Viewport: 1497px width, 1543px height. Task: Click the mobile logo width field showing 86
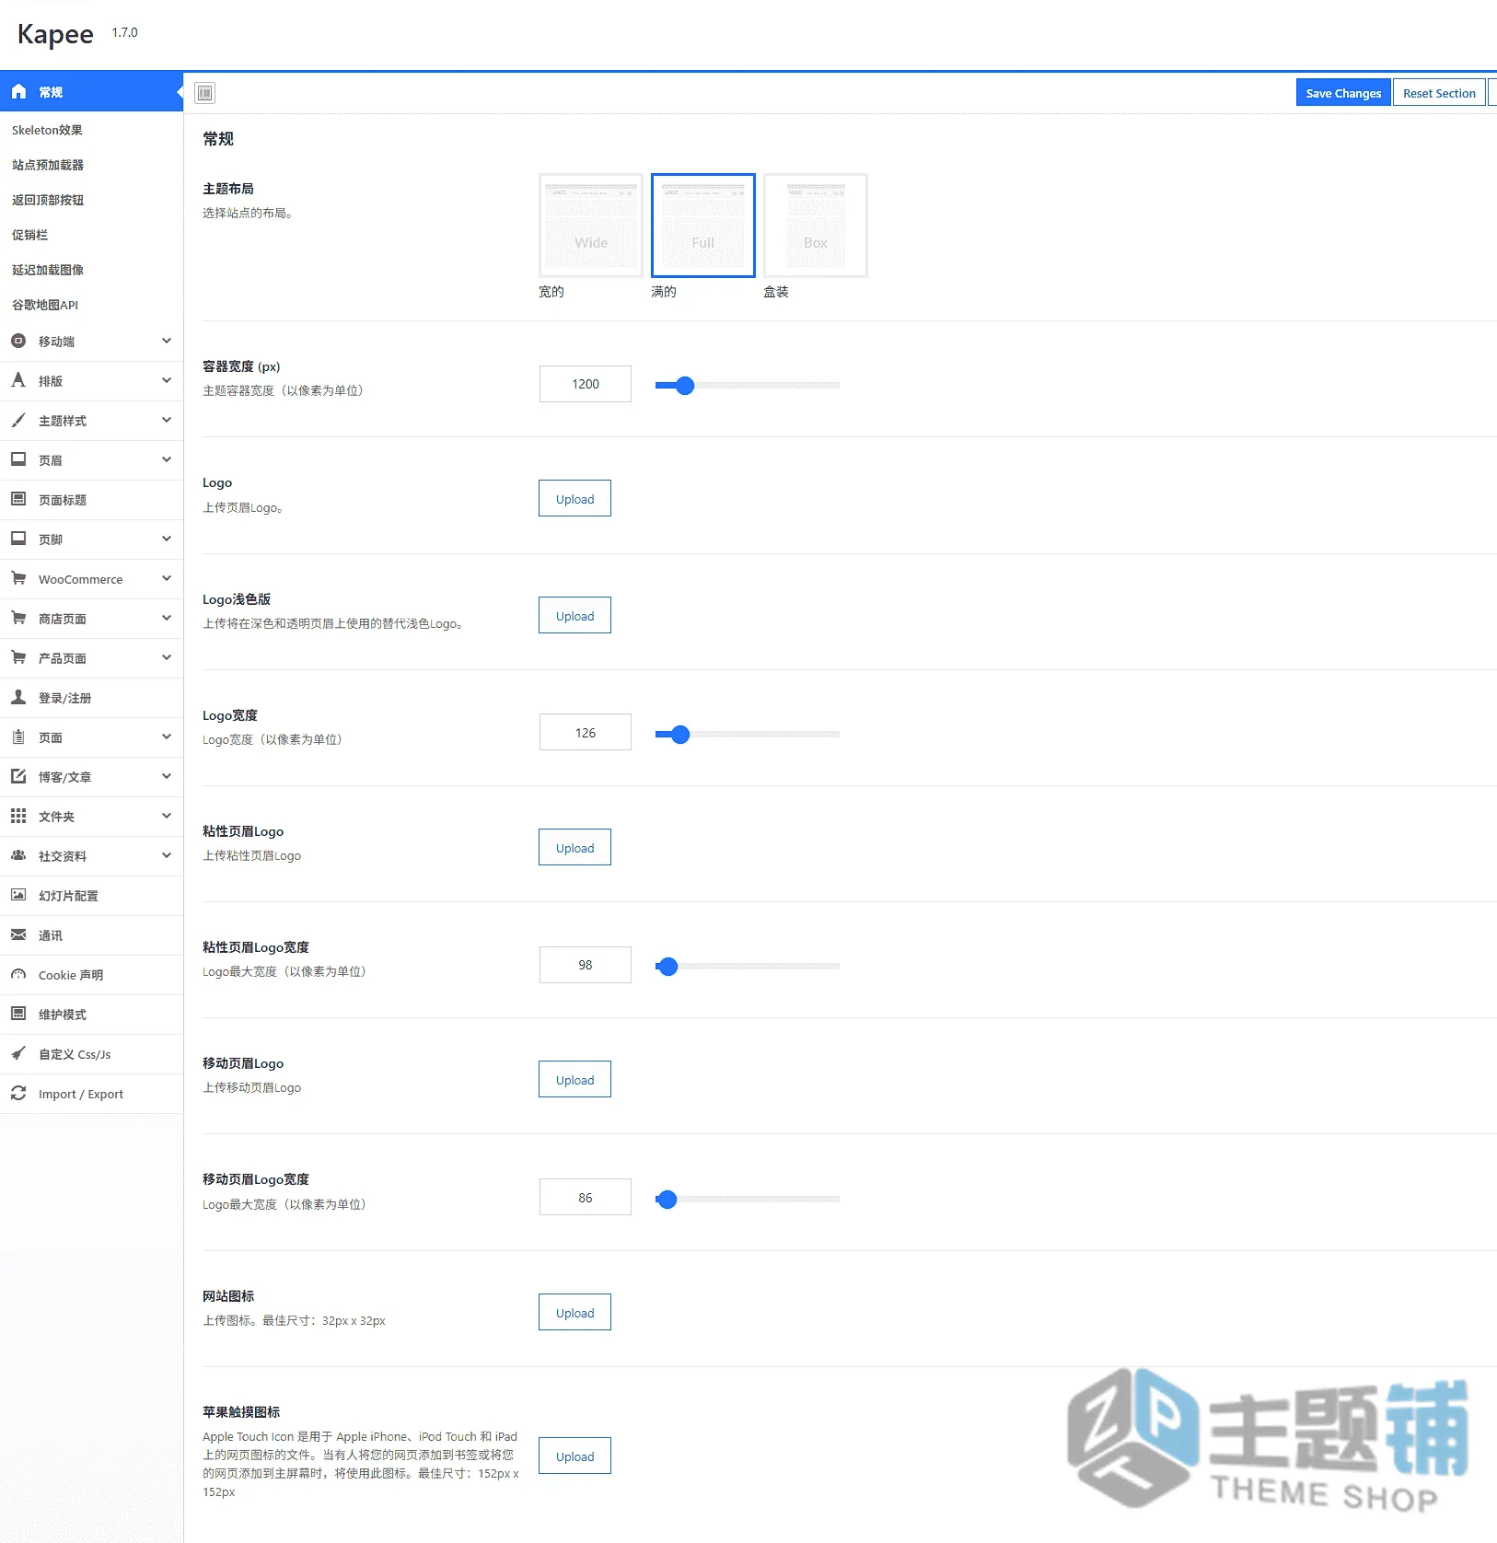[586, 1197]
